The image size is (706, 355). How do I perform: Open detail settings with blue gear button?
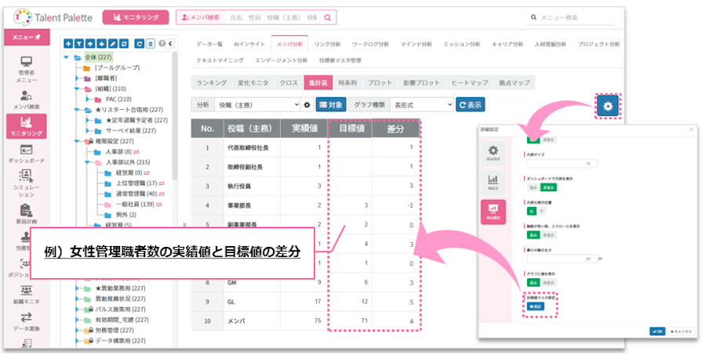[608, 106]
